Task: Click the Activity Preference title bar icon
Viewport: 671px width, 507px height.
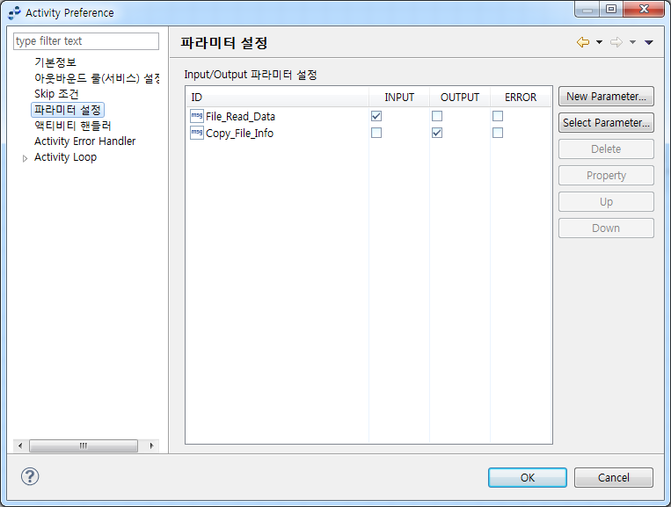Action: click(14, 13)
